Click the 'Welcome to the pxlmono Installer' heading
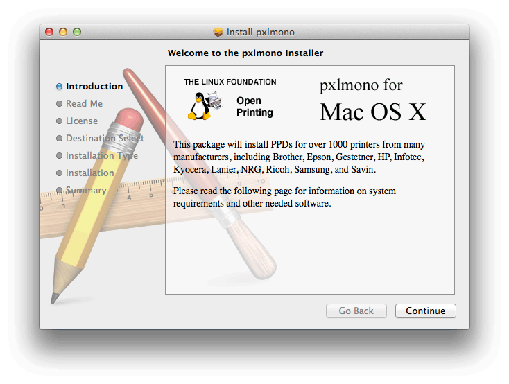This screenshot has height=384, width=509. 245,53
